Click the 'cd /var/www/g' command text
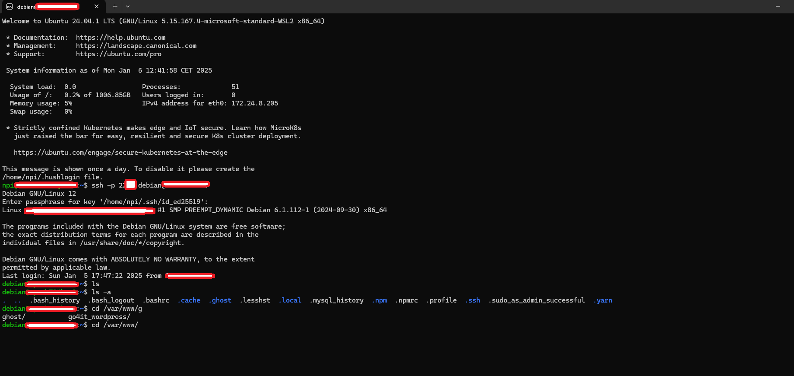The image size is (794, 376). pos(117,309)
